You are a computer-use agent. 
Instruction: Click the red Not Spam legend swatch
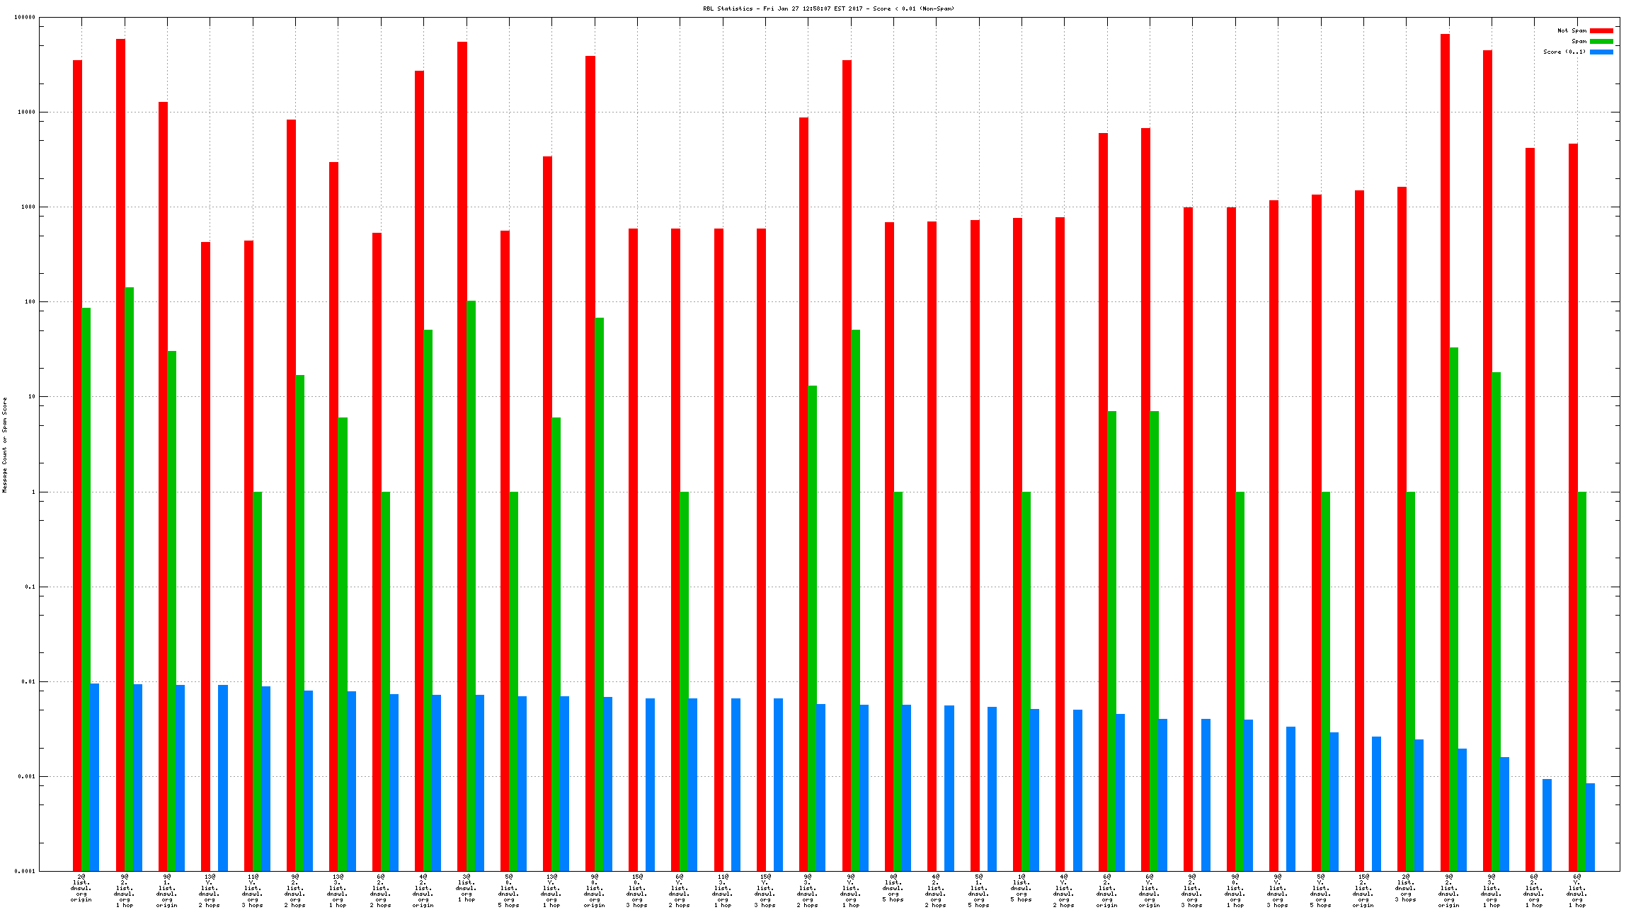click(1601, 31)
